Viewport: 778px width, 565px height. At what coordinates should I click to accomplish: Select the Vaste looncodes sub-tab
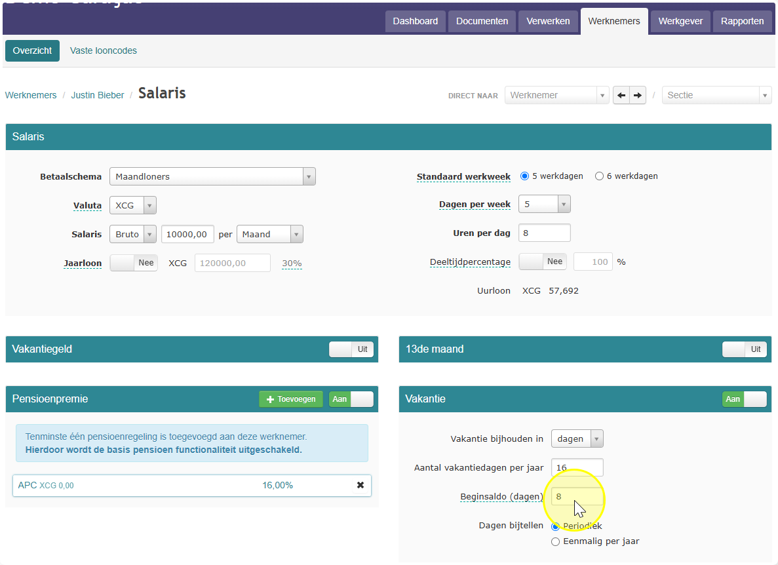coord(103,50)
